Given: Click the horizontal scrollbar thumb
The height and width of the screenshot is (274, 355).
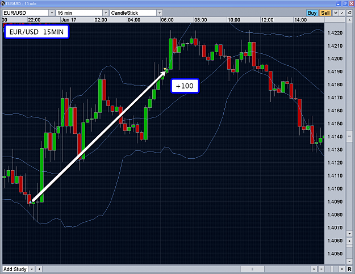Looking at the screenshot, I should point(252,269).
